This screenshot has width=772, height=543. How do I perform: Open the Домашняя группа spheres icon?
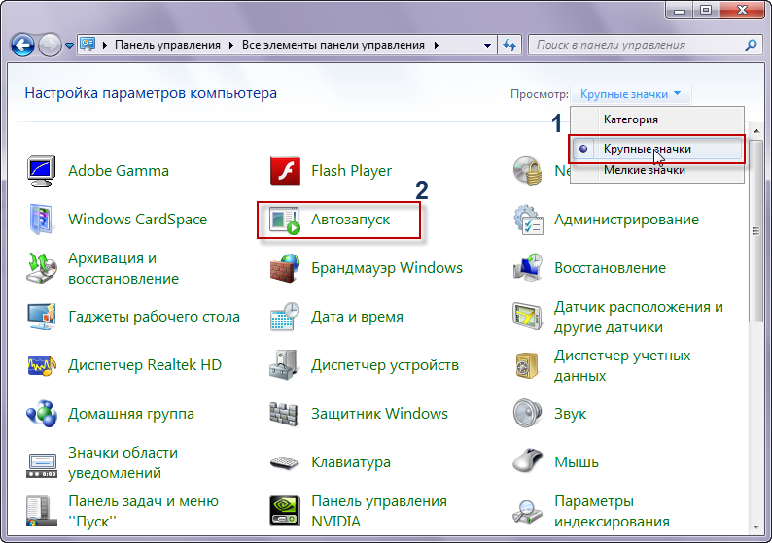point(42,414)
